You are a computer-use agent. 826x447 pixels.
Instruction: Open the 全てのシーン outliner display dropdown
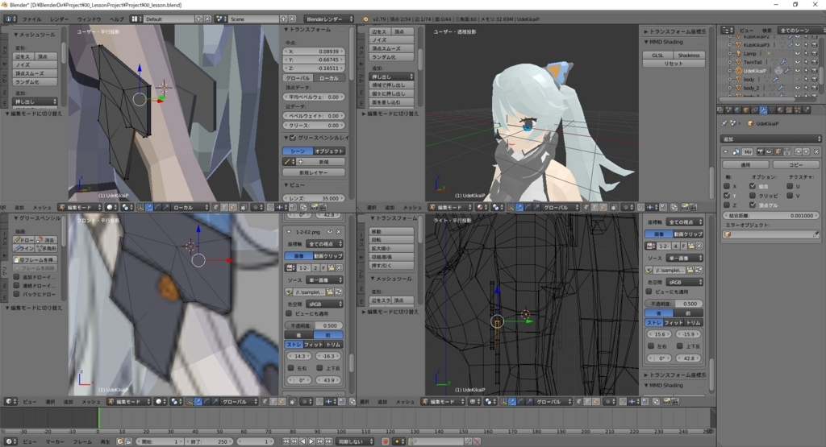click(x=801, y=30)
